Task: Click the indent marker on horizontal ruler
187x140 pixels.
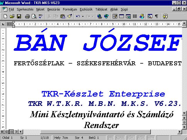Action: point(13,24)
